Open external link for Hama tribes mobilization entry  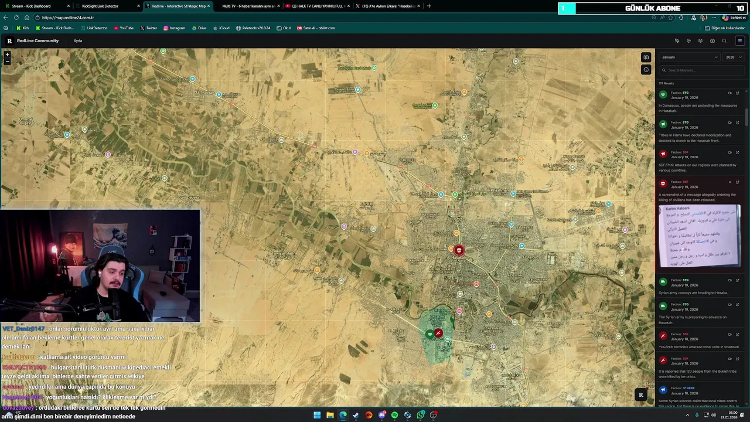pos(737,122)
